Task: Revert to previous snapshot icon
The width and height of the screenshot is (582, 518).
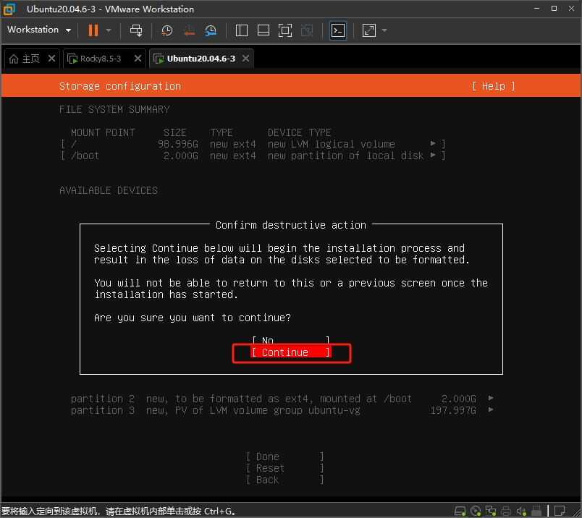Action: coord(189,30)
